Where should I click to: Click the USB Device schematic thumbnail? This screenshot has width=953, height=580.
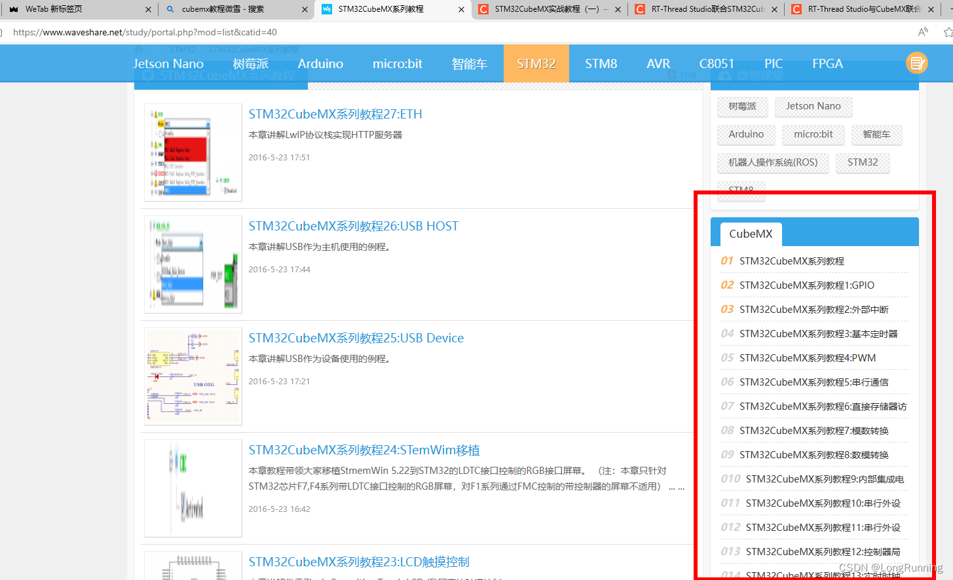coord(193,376)
